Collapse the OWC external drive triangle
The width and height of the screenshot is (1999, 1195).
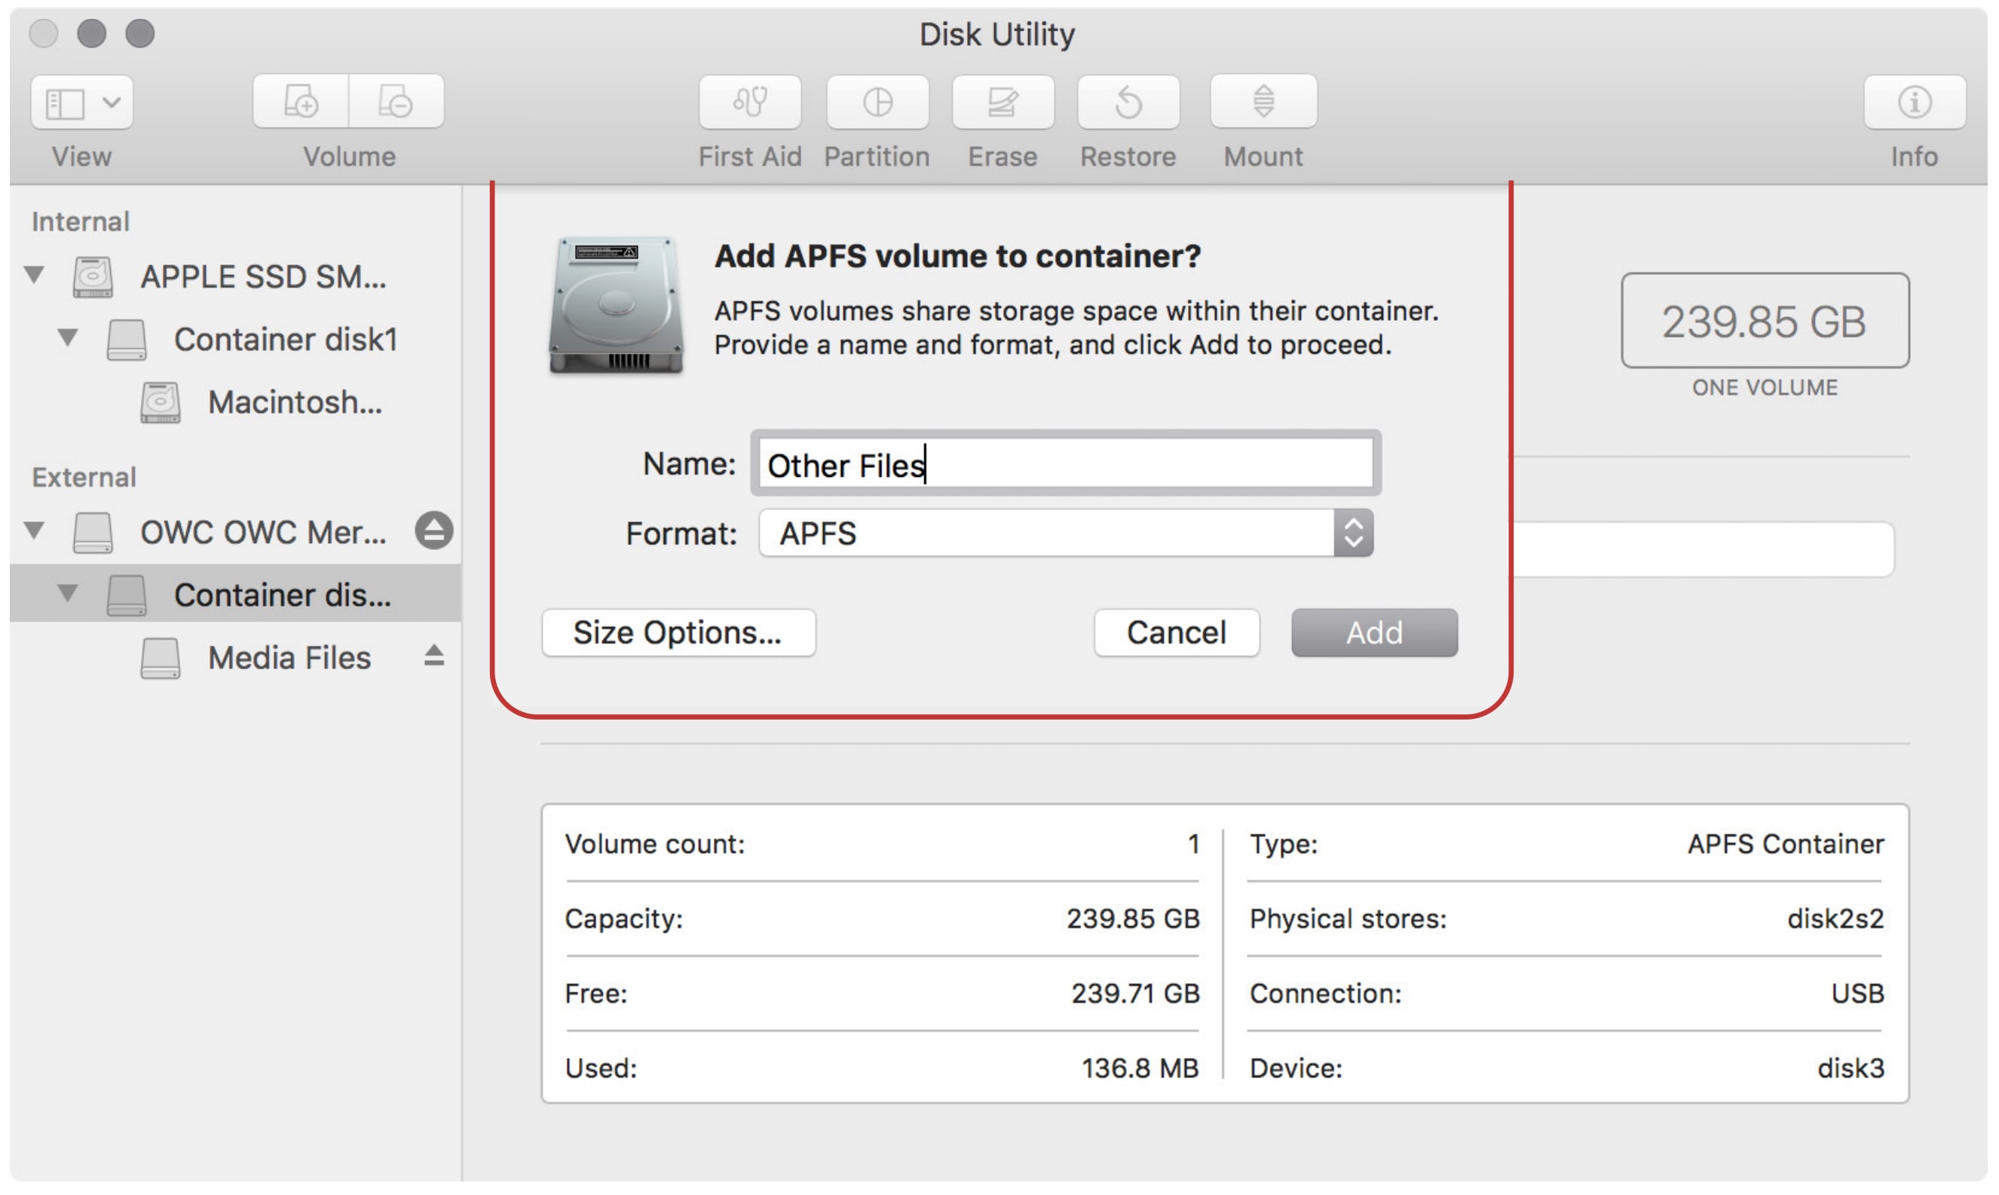35,530
